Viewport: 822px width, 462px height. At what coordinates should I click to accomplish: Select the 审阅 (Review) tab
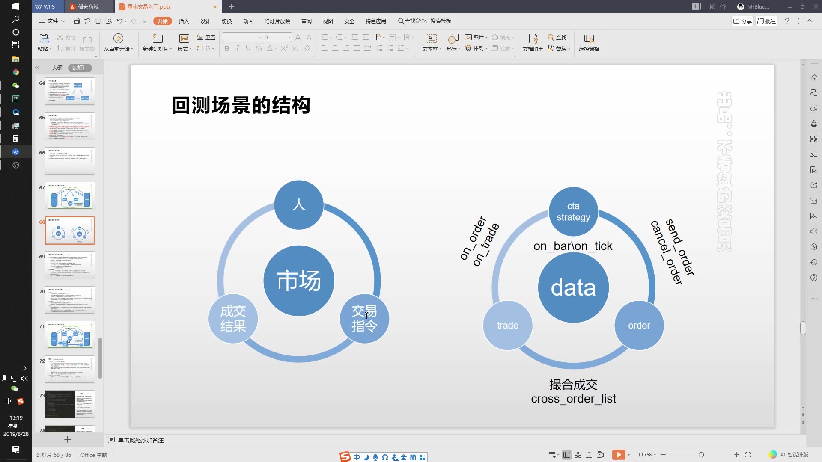click(x=306, y=21)
